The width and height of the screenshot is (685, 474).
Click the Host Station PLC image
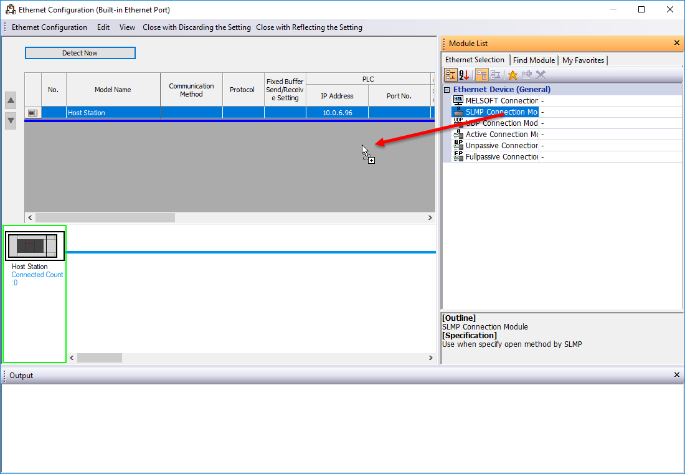35,246
